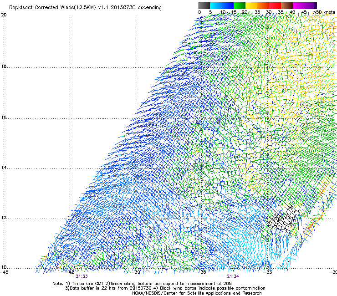This screenshot has width=337, height=296.
Task: Click the dark purple 45-50 knots legend swatch
Action: 311,6
